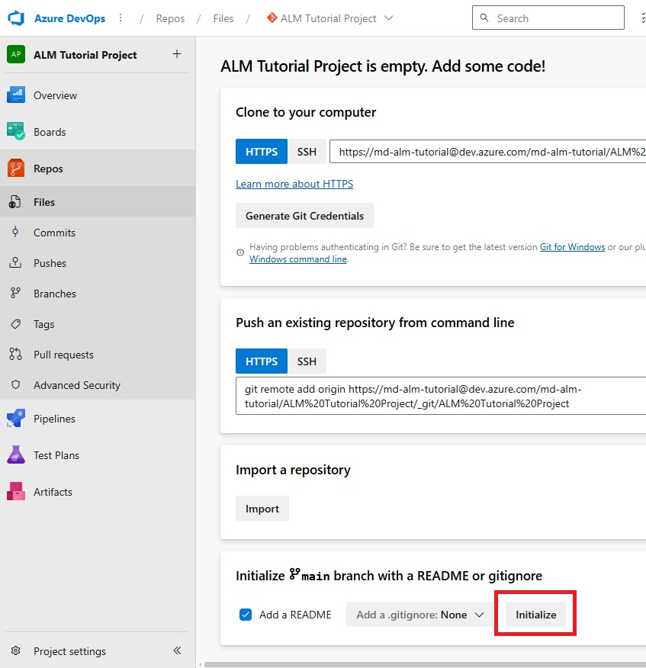Viewport: 646px width, 668px height.
Task: Follow the Learn more about HTTPS link
Action: 294,184
